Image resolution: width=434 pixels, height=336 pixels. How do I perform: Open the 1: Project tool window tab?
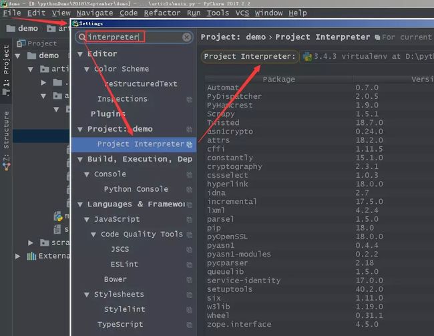(6, 70)
